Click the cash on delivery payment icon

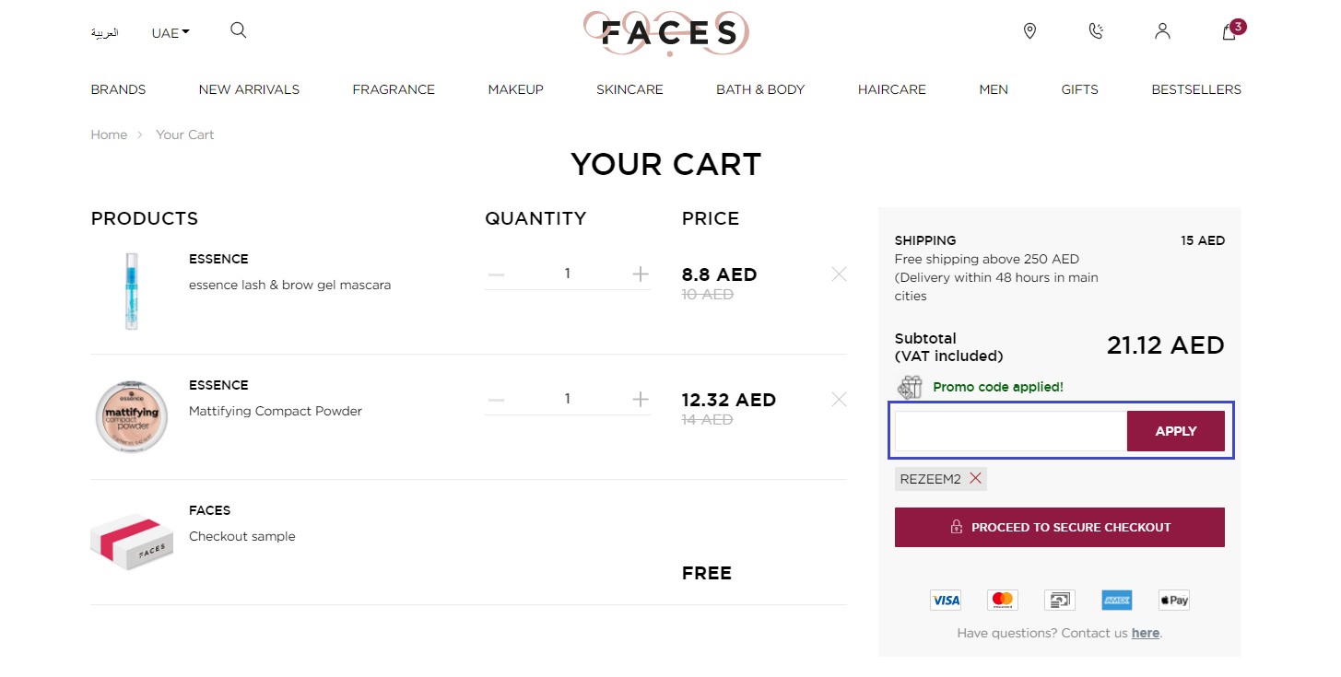coord(1059,600)
